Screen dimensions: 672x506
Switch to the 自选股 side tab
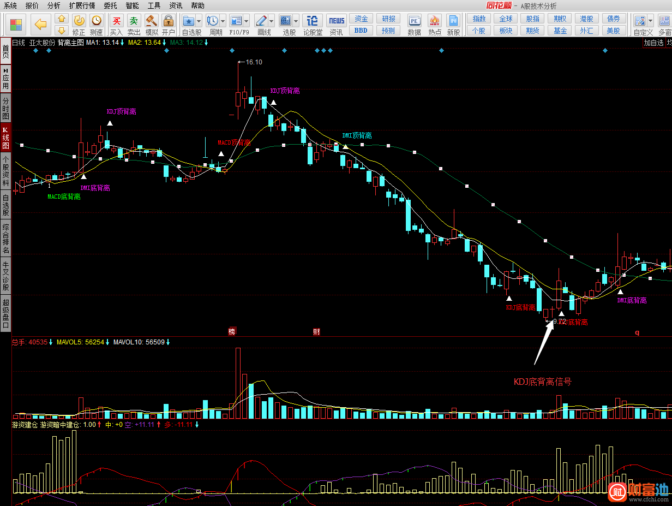click(5, 205)
